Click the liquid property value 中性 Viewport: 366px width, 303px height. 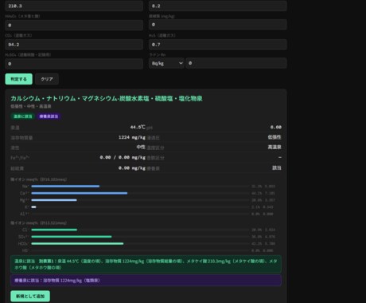point(141,147)
